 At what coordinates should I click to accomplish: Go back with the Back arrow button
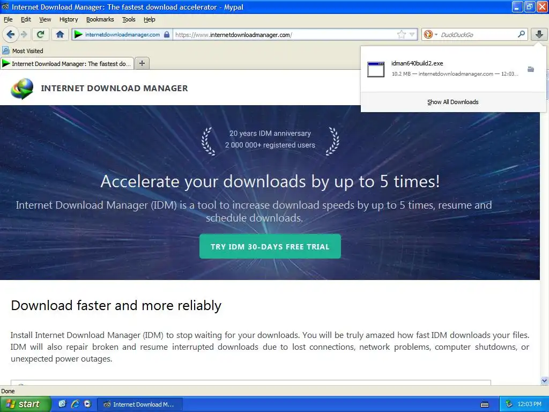tap(10, 34)
